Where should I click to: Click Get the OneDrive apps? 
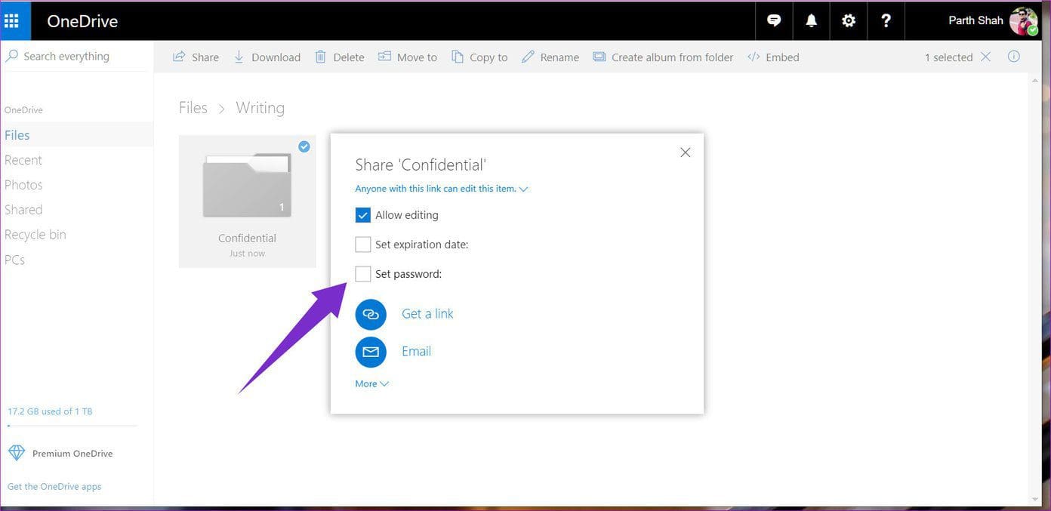(x=54, y=487)
